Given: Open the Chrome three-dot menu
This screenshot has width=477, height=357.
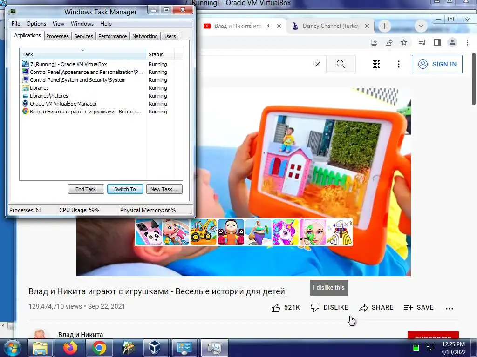Looking at the screenshot, I should coord(468,42).
